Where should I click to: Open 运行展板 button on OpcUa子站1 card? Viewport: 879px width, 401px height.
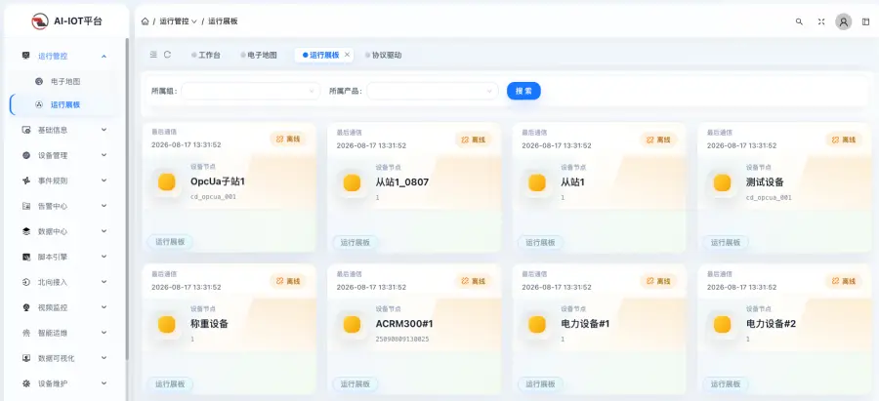point(170,243)
